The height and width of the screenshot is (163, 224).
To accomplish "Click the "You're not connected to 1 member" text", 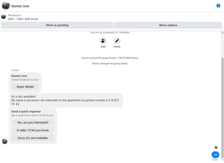I will (x=110, y=33).
